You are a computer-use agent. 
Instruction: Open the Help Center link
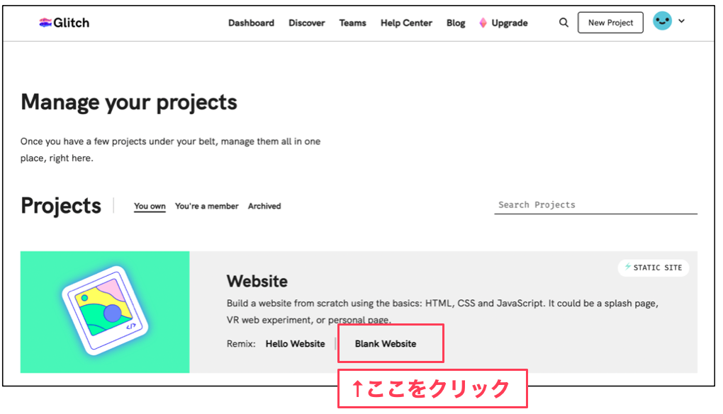pyautogui.click(x=406, y=23)
